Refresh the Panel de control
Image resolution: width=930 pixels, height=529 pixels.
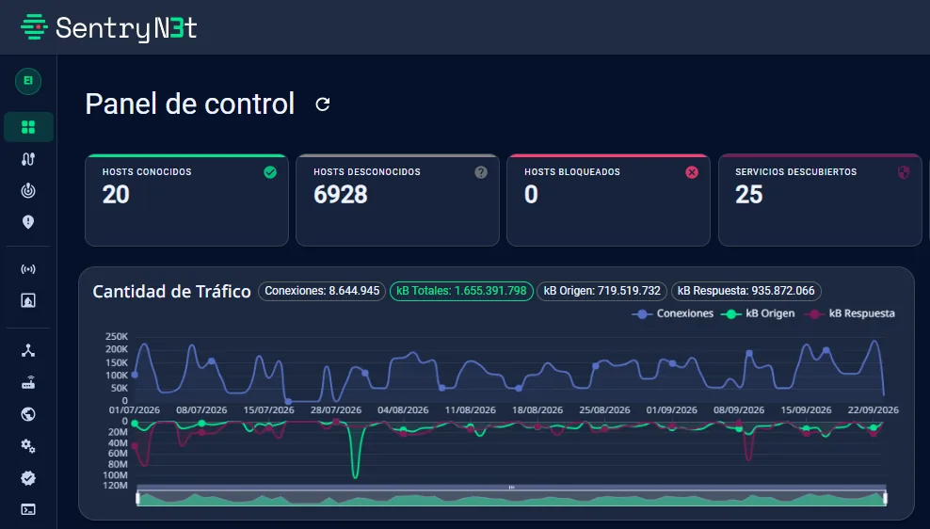[323, 104]
